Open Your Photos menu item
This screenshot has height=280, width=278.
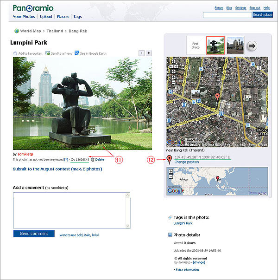point(24,17)
